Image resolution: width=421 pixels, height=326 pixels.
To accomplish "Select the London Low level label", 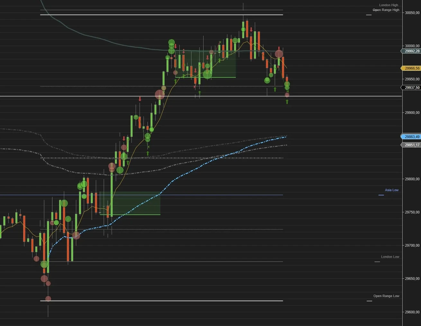I will (390, 257).
